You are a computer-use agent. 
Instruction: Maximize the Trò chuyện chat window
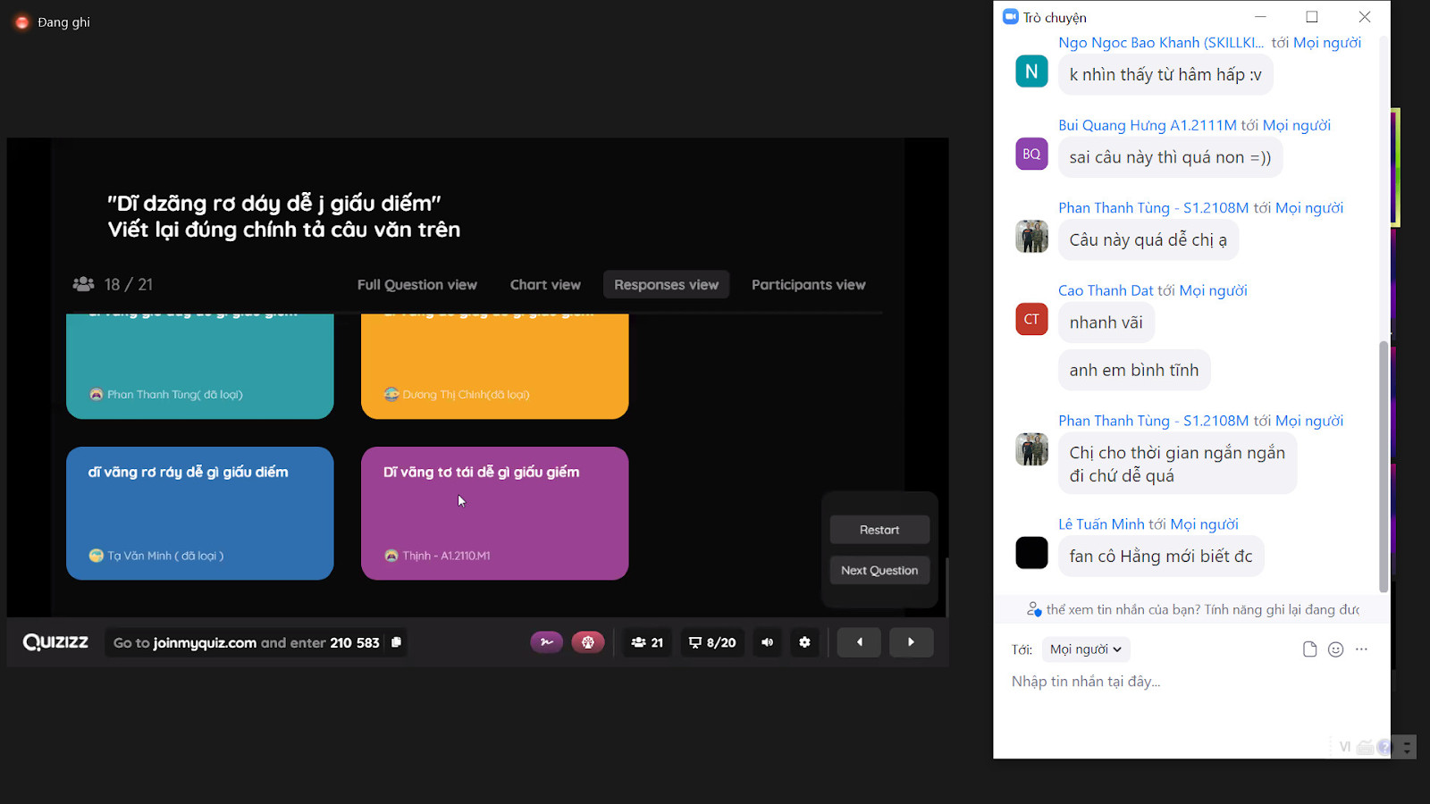click(x=1312, y=17)
